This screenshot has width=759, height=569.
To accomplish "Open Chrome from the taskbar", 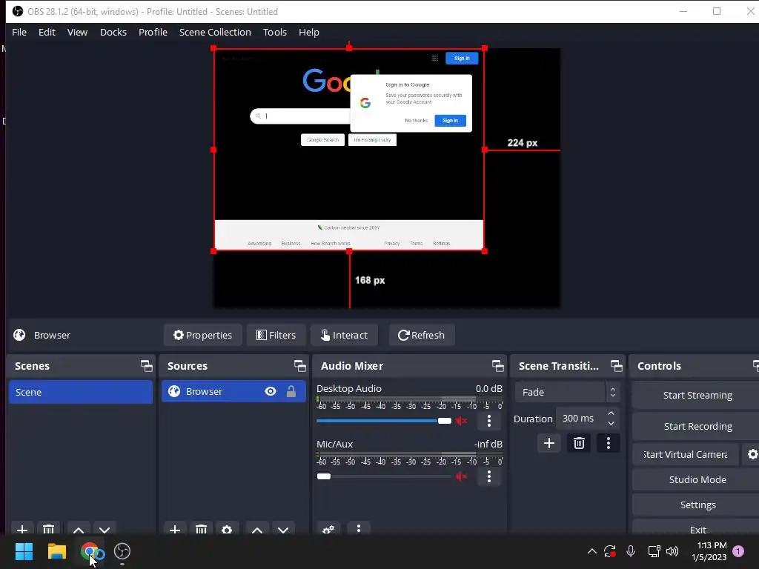I will tap(90, 551).
